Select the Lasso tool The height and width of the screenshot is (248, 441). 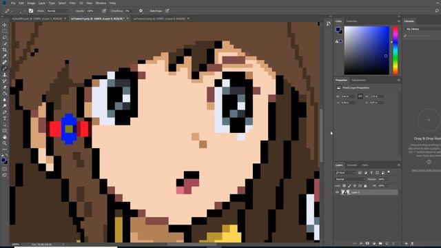[x=5, y=37]
